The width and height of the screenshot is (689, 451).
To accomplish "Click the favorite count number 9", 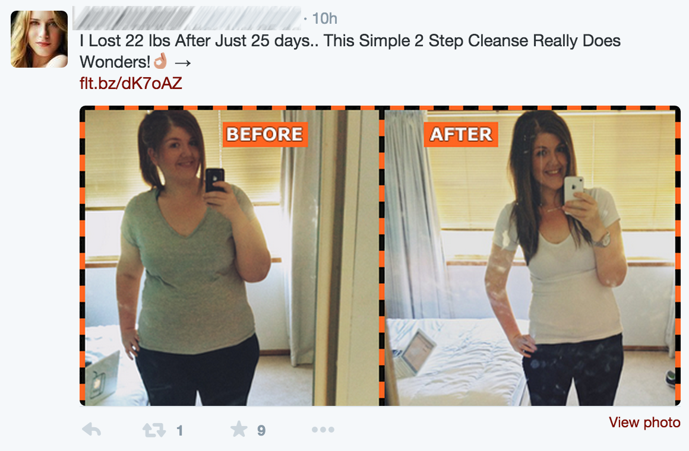I will (x=261, y=430).
